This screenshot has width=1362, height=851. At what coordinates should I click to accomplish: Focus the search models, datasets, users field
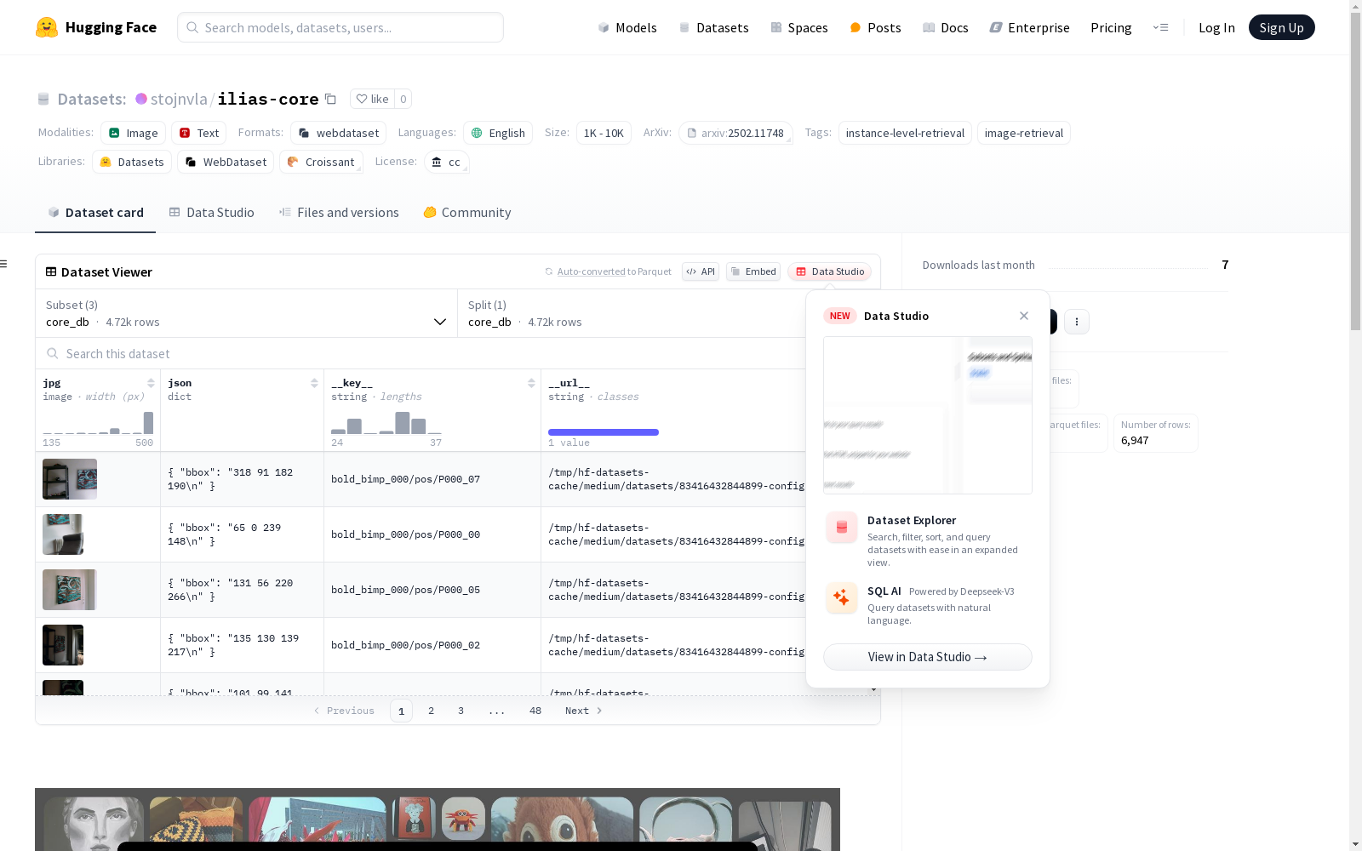tap(340, 27)
